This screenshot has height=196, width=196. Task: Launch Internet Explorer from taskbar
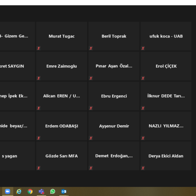(x=19, y=191)
